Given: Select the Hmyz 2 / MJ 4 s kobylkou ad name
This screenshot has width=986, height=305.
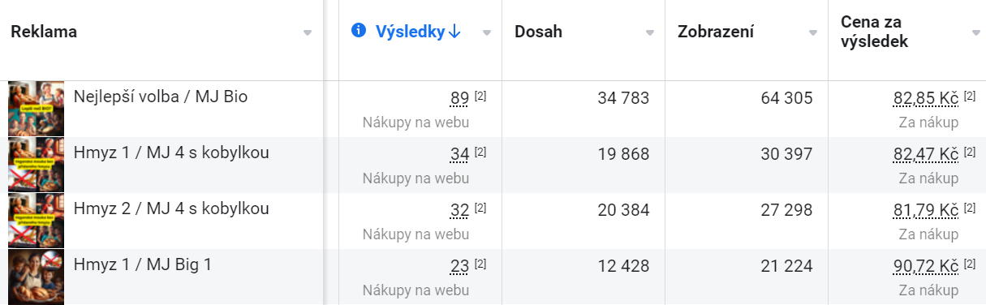Looking at the screenshot, I should (x=171, y=209).
